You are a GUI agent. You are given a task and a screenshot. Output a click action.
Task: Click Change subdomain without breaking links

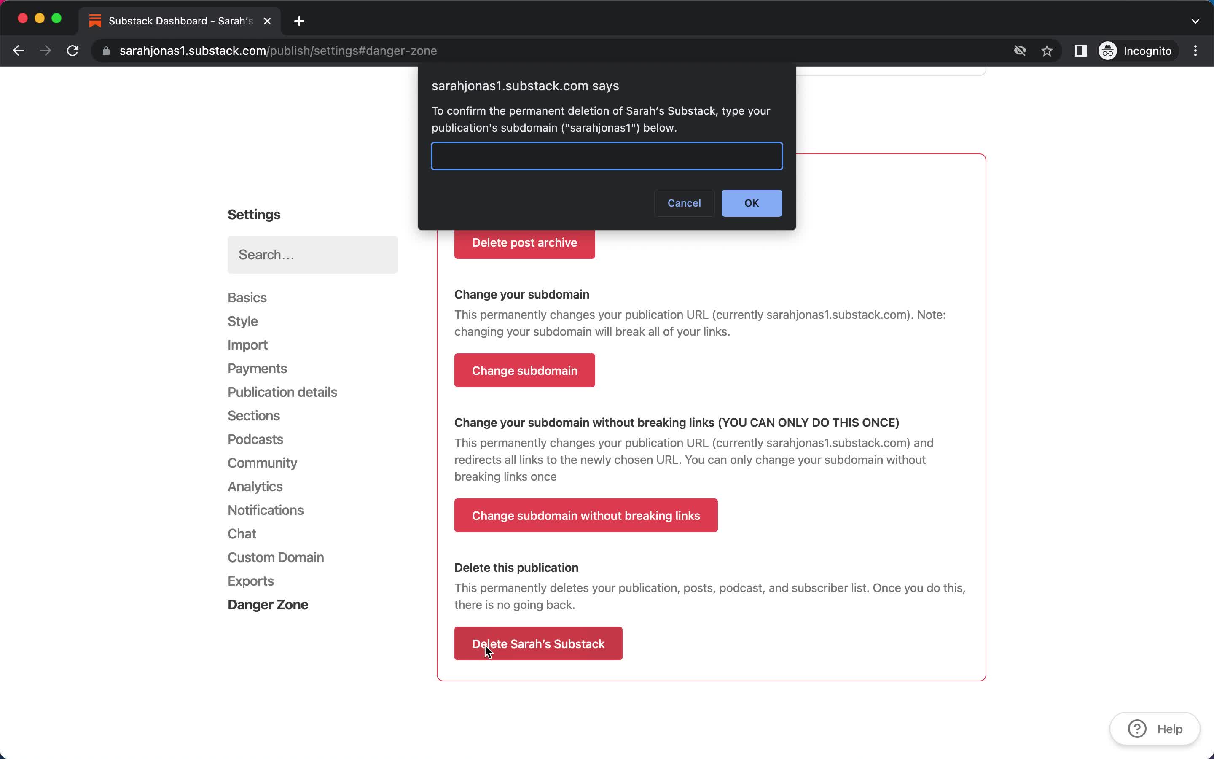(586, 516)
